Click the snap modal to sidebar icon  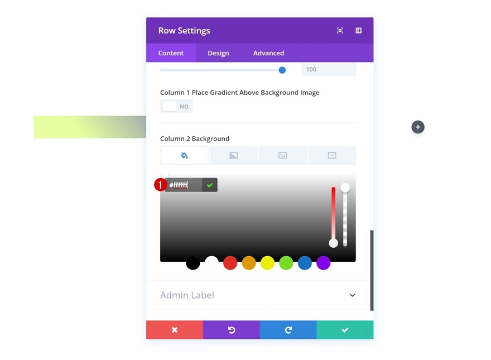[x=359, y=30]
